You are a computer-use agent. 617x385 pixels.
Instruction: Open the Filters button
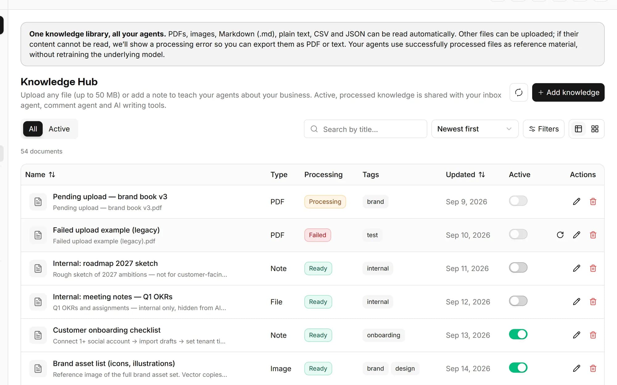pos(544,129)
